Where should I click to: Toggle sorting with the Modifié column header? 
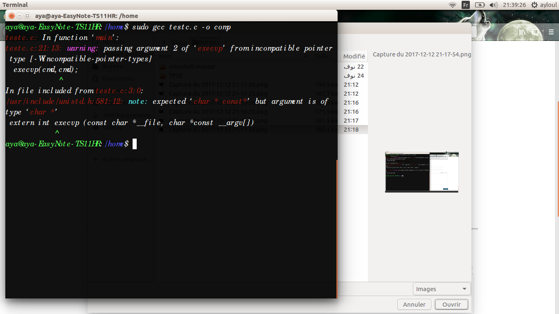[354, 56]
